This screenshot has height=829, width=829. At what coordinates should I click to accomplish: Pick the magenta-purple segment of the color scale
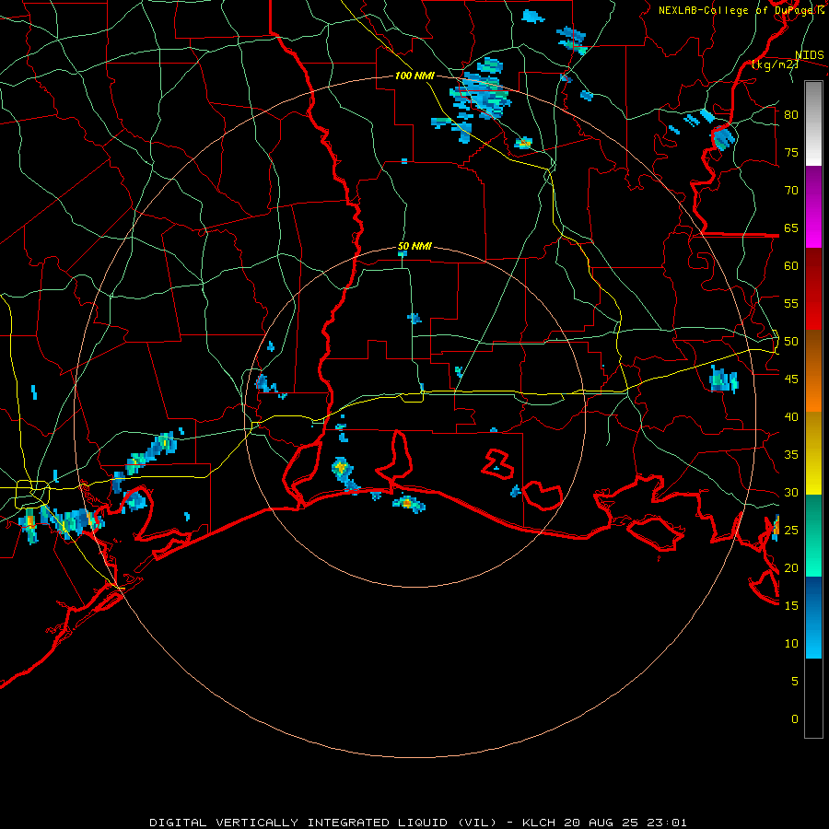pyautogui.click(x=813, y=207)
